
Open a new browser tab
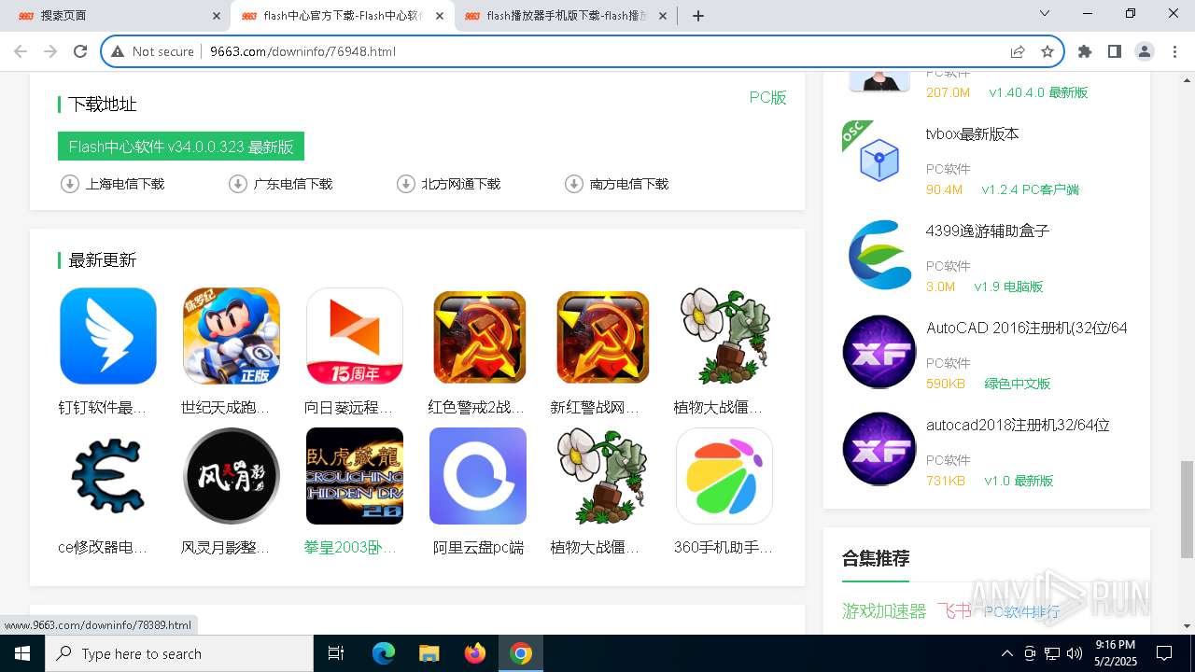tap(698, 16)
